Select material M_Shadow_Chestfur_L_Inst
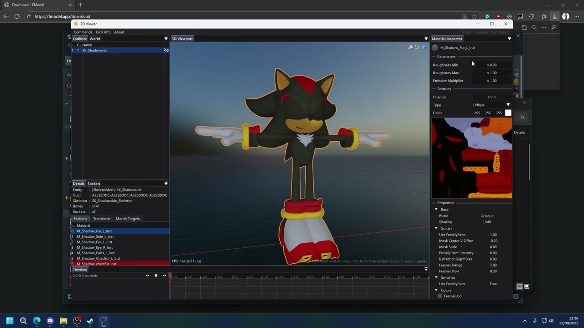The width and height of the screenshot is (584, 328). click(120, 258)
